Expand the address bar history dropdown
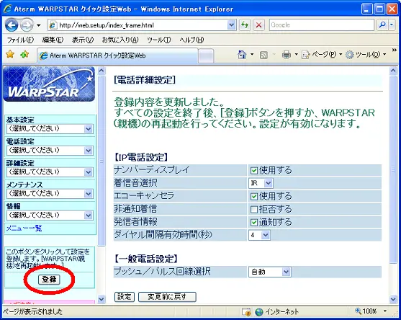This screenshot has width=401, height=320. pos(231,25)
